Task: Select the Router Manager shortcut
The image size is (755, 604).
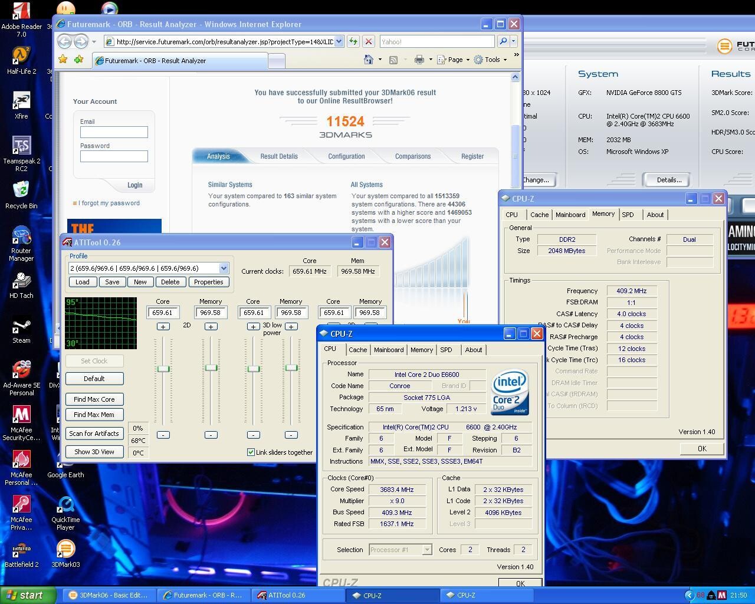Action: 21,244
